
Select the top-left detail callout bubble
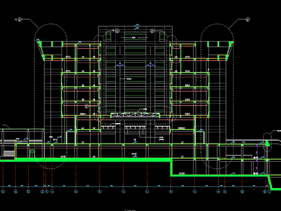point(20,19)
